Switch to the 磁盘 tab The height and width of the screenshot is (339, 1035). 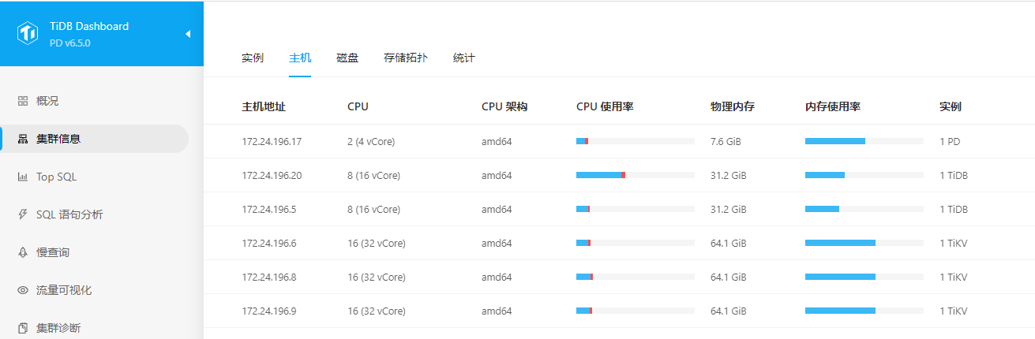tap(347, 58)
